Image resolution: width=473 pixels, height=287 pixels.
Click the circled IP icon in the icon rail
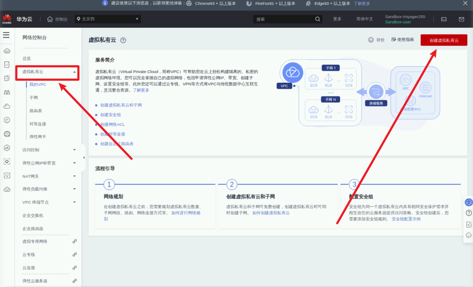[7, 120]
